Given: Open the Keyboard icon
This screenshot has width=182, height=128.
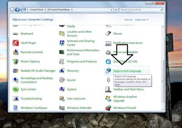Looking at the screenshot, I should click(x=16, y=34).
